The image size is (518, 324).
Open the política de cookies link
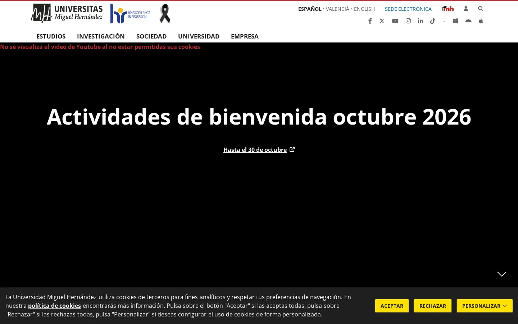[54, 306]
